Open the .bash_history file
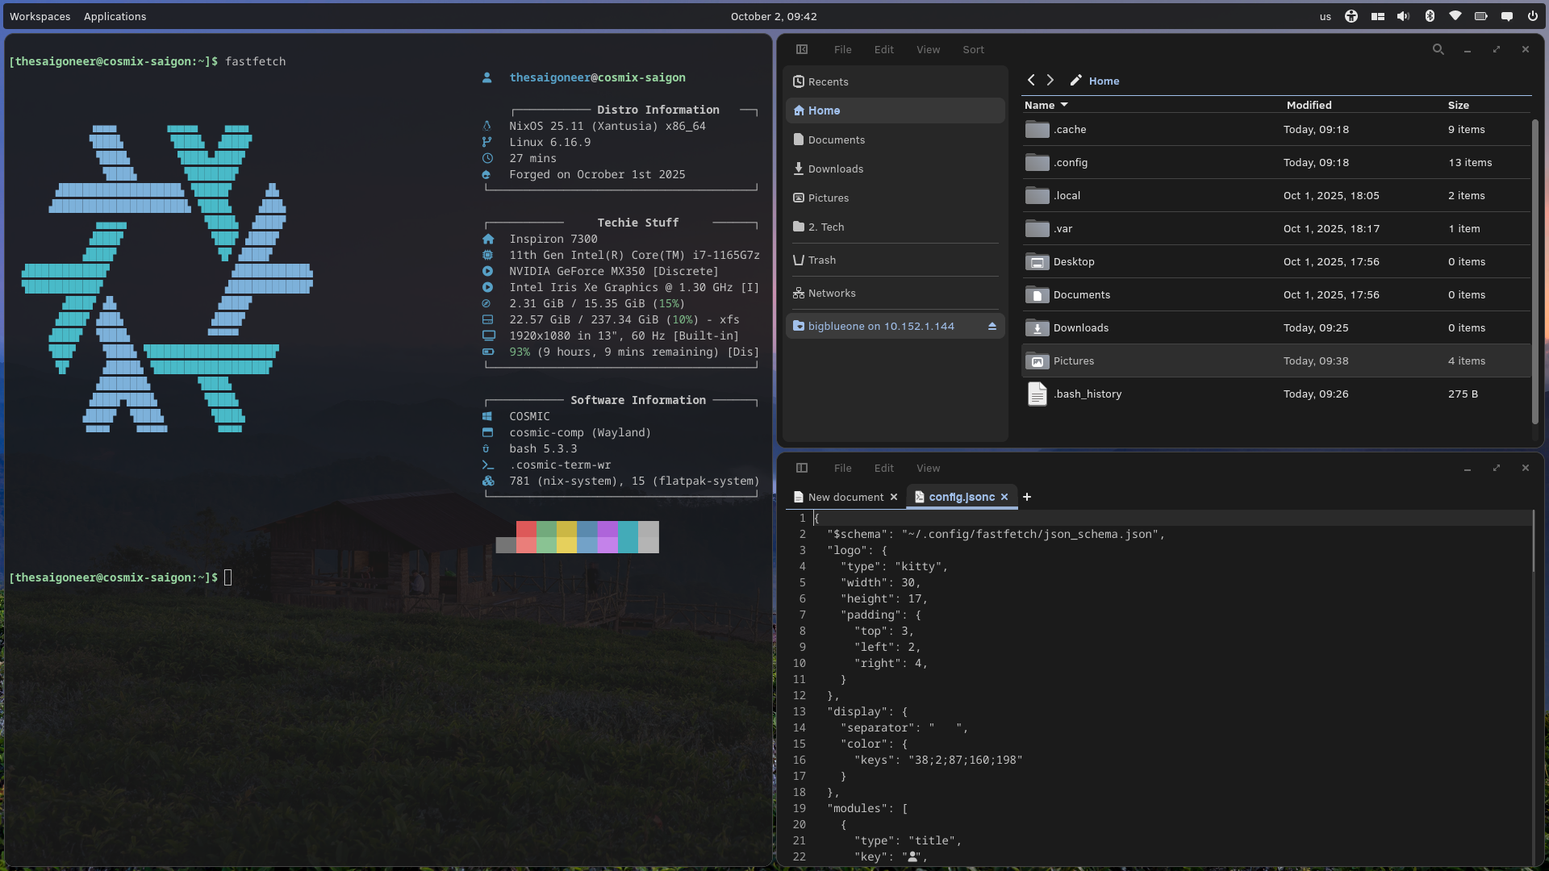This screenshot has width=1549, height=871. click(1087, 394)
